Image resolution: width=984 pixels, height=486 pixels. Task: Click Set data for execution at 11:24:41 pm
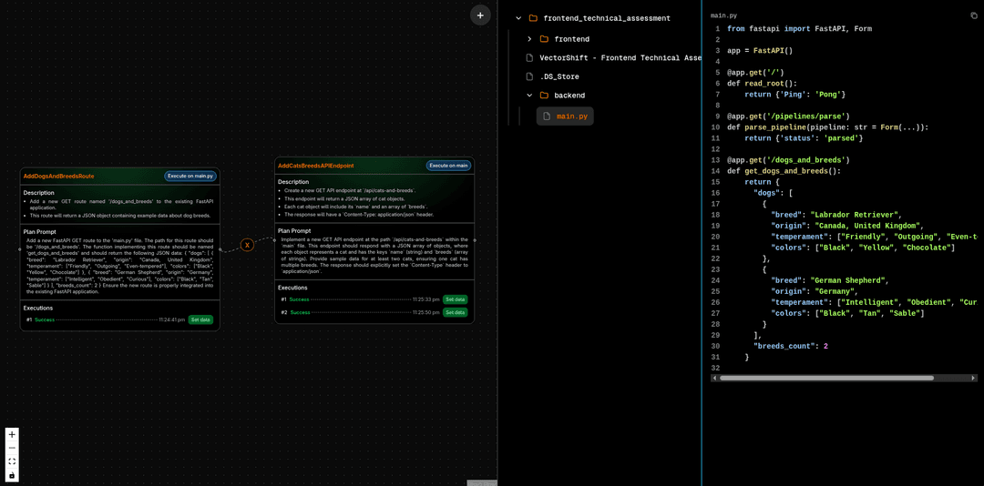200,319
